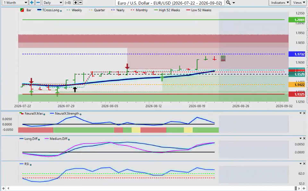The width and height of the screenshot is (308, 191).
Task: Click the left scroll arrow on bottom scrollbar
Action: [x=8, y=188]
